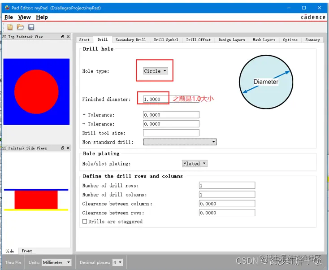Screen dimensions: 329x270
Task: Click the Save disk toolbar icon
Action: (x=31, y=27)
